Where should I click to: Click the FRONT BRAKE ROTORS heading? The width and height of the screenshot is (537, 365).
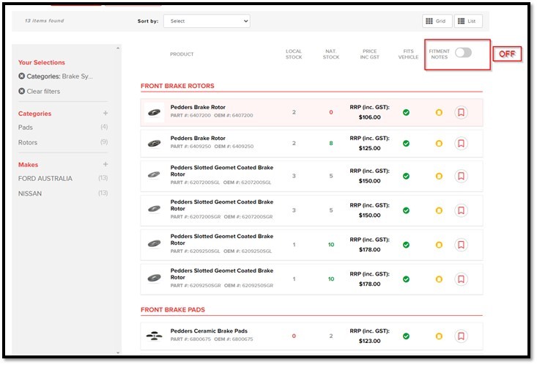click(177, 86)
